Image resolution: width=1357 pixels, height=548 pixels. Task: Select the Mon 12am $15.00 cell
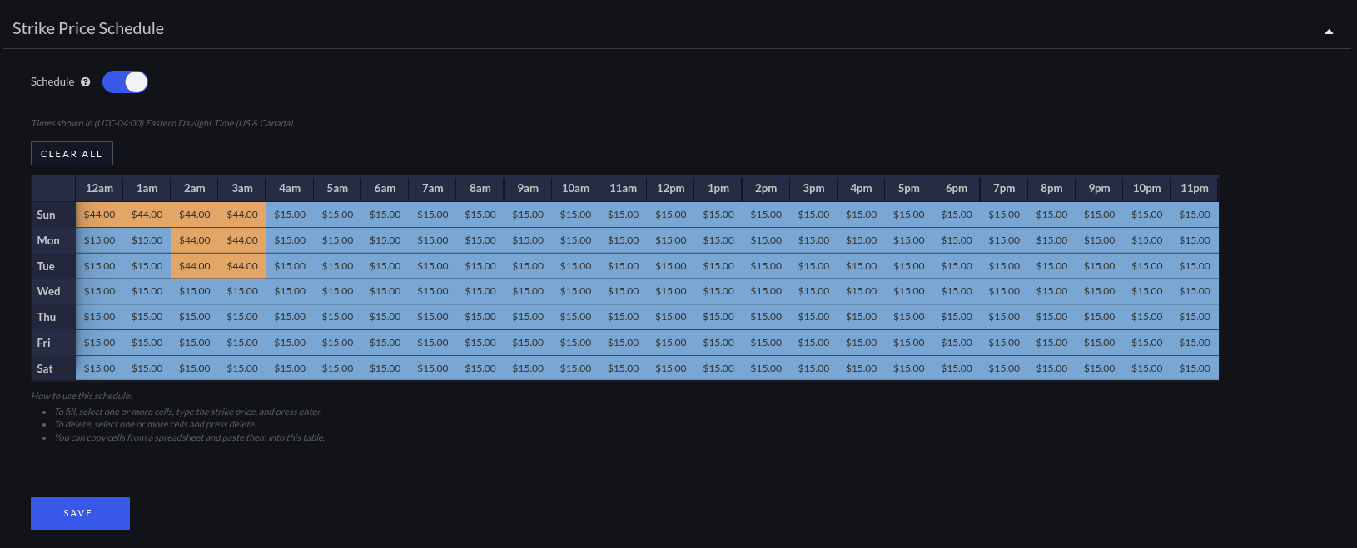(x=99, y=240)
